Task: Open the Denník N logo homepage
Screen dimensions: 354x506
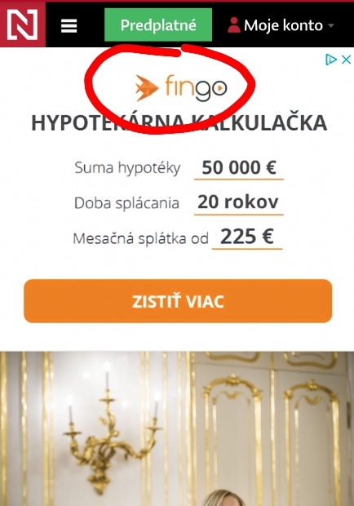Action: tap(23, 24)
